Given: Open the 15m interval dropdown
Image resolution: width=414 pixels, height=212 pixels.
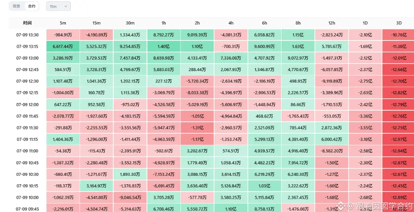Looking at the screenshot, I should [58, 6].
